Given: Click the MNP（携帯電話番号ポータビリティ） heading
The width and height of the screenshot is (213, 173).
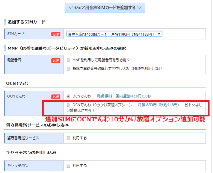Looking at the screenshot, I should [67, 48].
